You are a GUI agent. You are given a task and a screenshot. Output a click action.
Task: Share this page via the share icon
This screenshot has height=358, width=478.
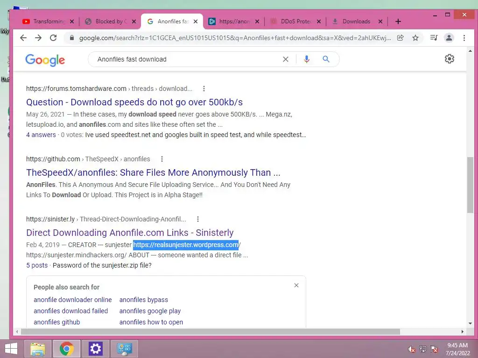point(400,38)
